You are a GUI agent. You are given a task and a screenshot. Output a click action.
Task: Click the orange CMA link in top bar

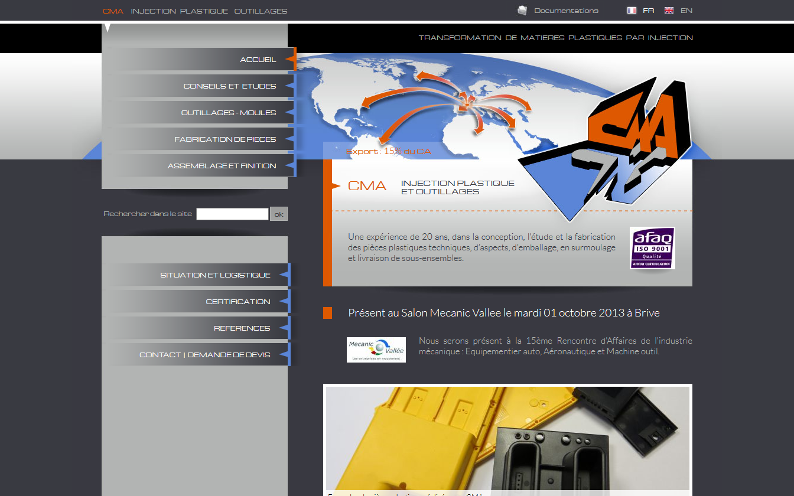(113, 11)
